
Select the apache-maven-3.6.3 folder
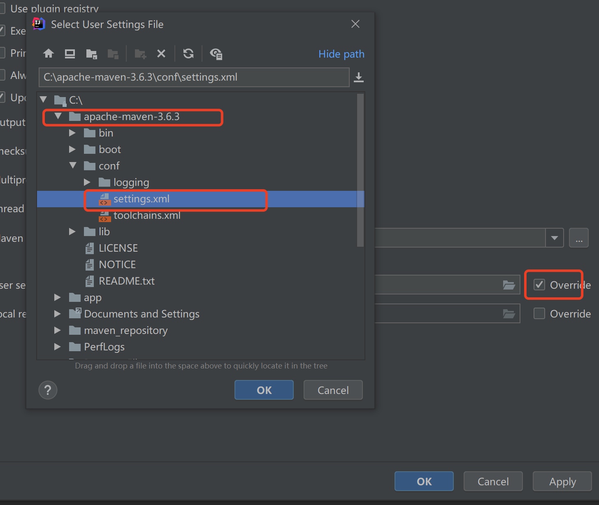click(201, 117)
